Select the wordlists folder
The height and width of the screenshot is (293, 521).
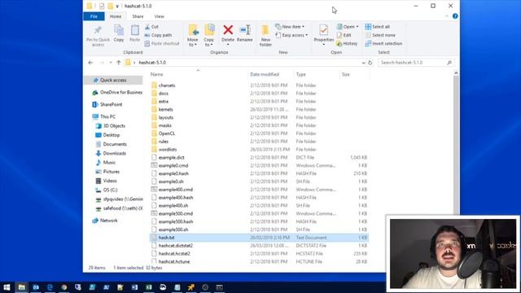click(168, 150)
